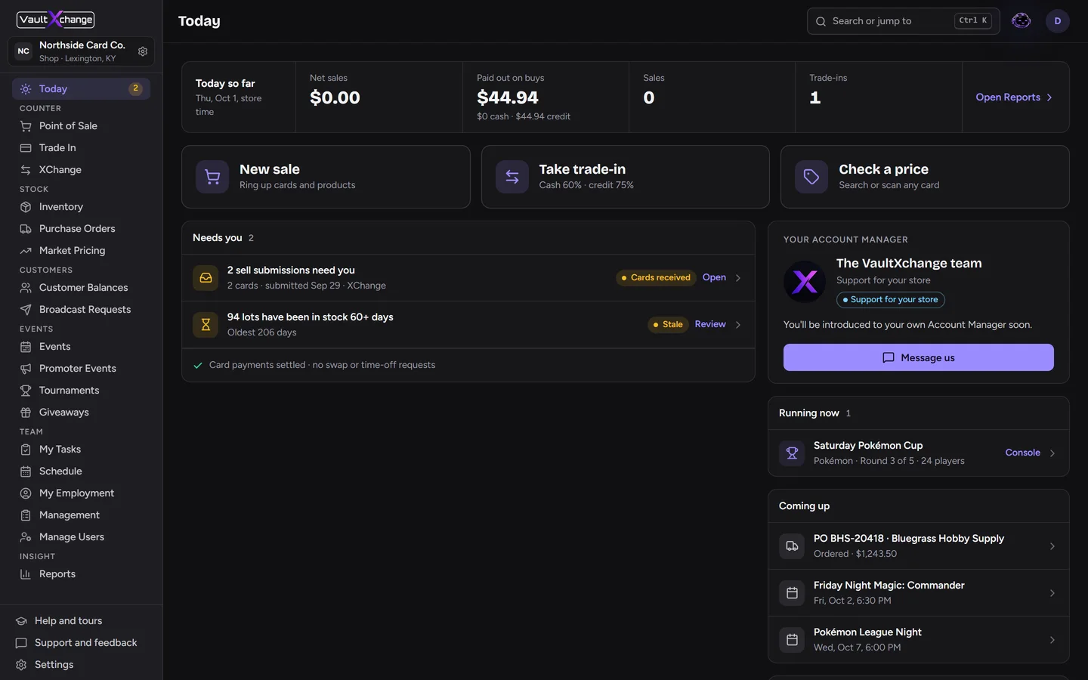Open Friday Night Magic row chevron
1088x680 pixels.
(x=1052, y=593)
